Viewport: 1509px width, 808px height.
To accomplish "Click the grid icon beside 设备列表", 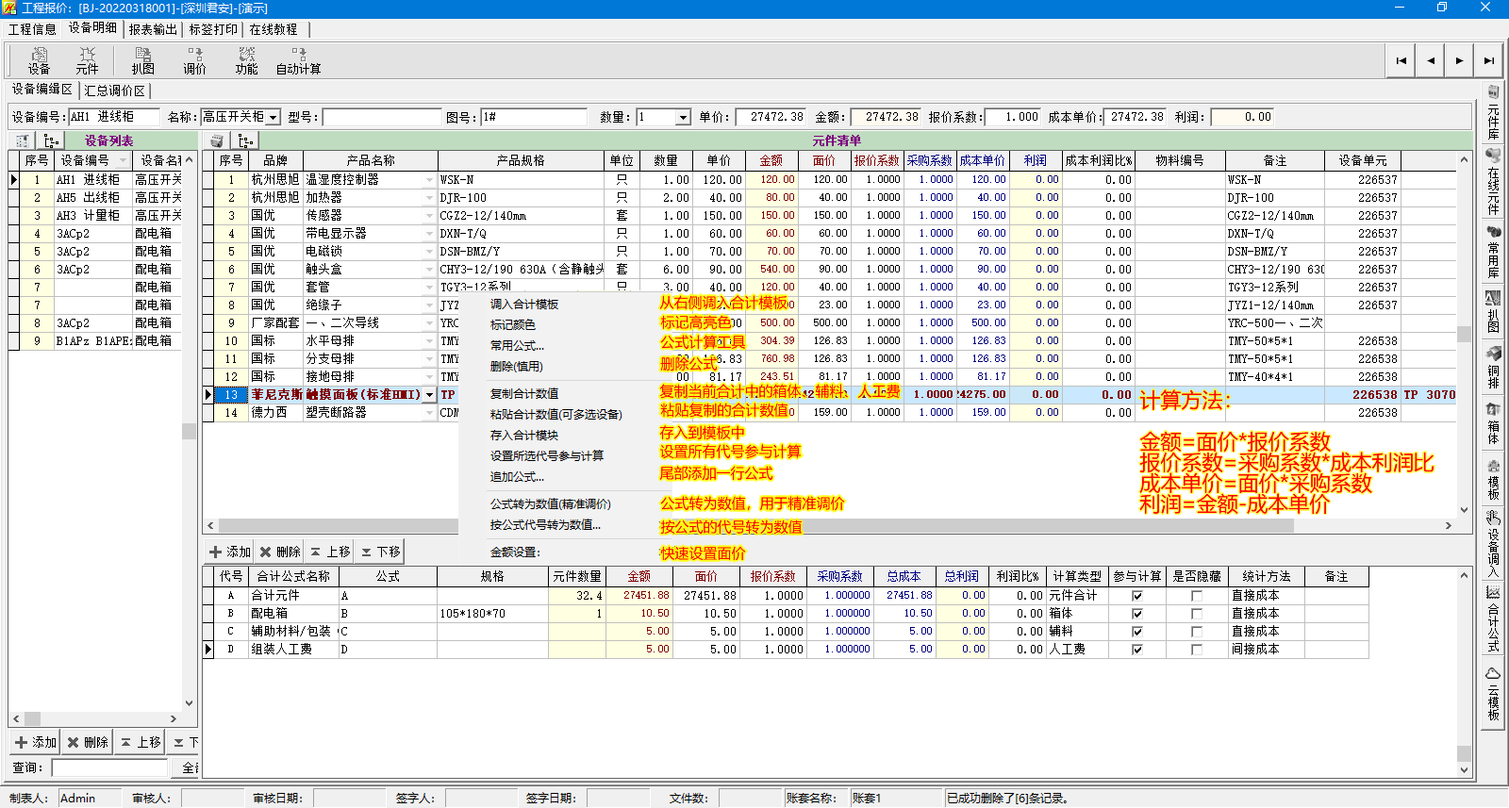I will click(21, 140).
